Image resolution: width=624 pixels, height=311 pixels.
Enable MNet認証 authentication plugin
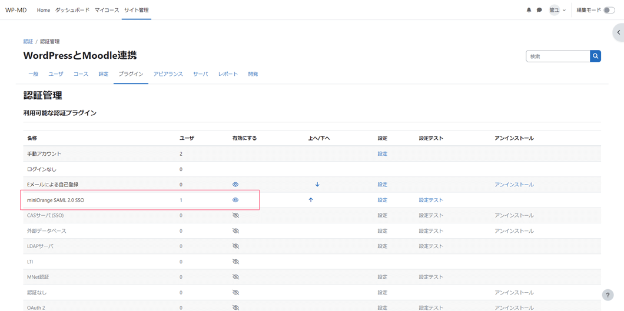(x=235, y=277)
